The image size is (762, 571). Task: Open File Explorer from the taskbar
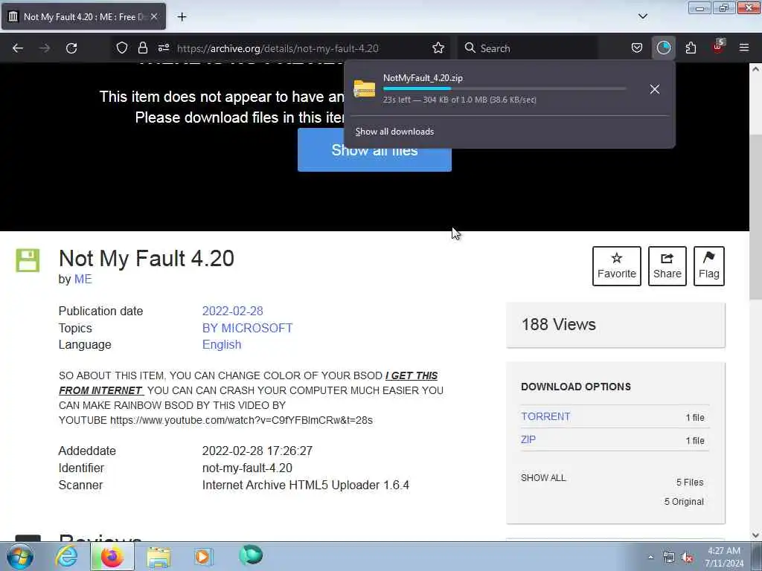point(159,556)
